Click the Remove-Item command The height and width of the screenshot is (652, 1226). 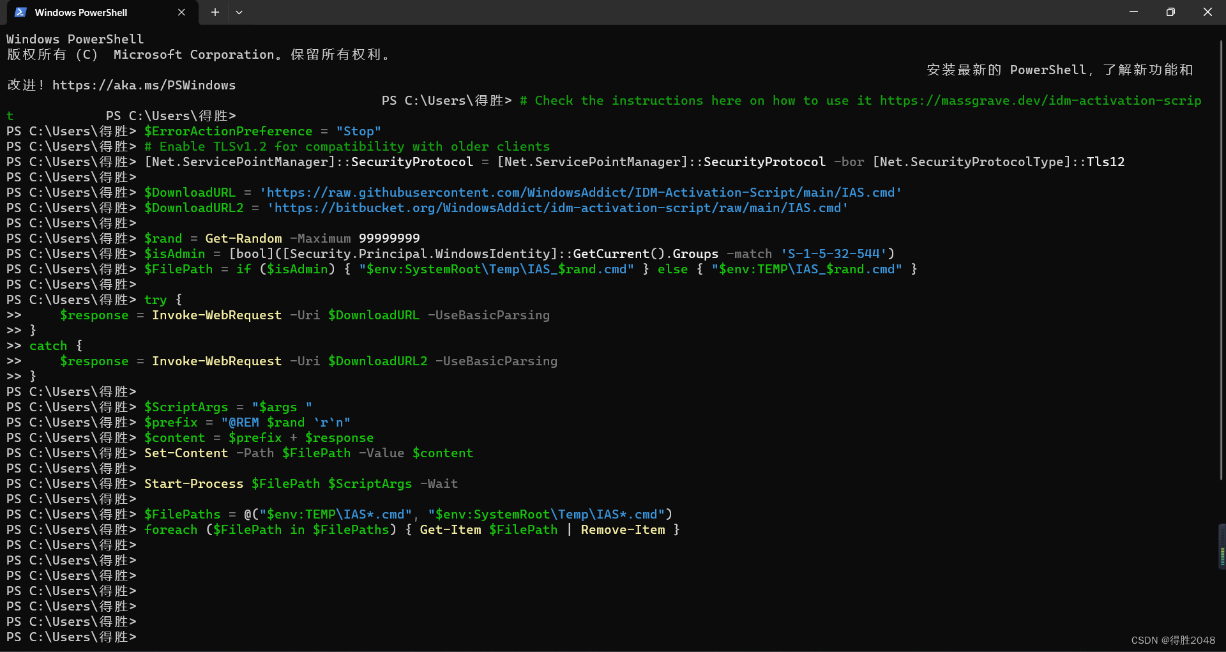pyautogui.click(x=623, y=529)
